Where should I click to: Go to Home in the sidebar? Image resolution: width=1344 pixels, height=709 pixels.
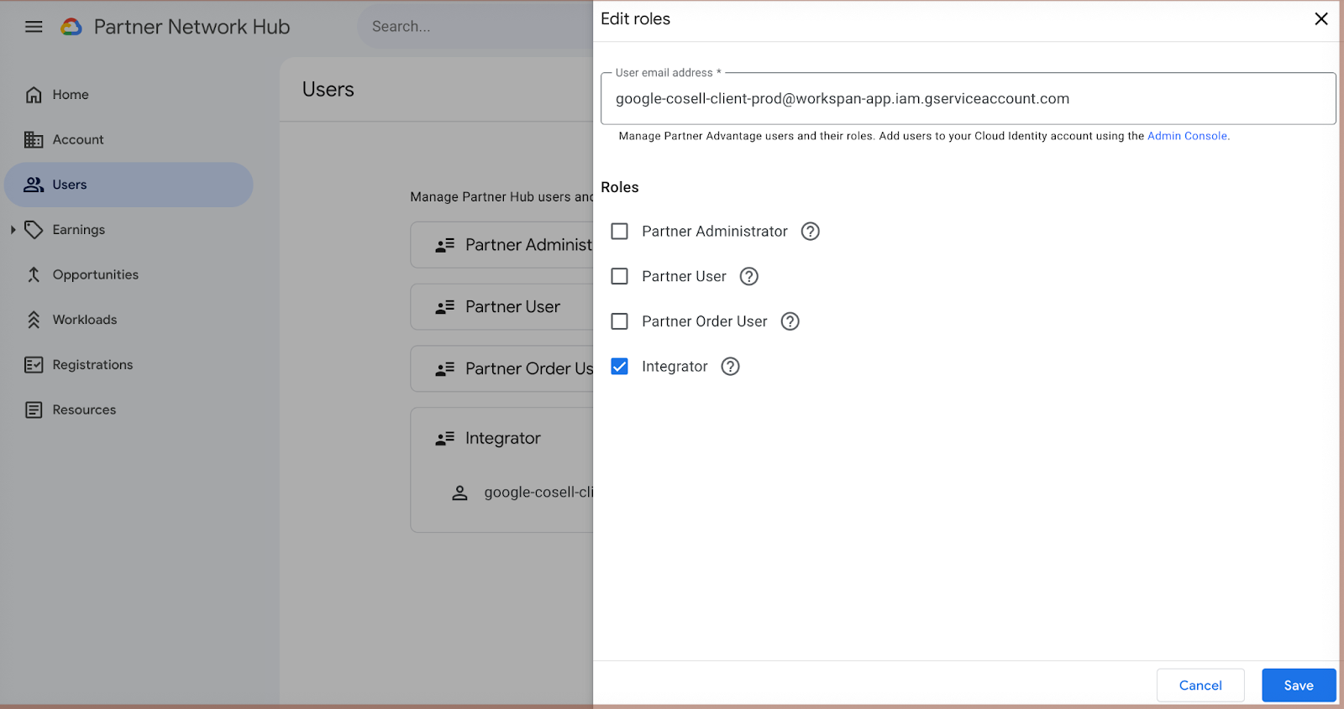click(129, 95)
